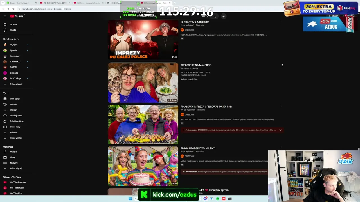Open YouTube Kids link
The height and width of the screenshot is (202, 360).
(x=16, y=193)
